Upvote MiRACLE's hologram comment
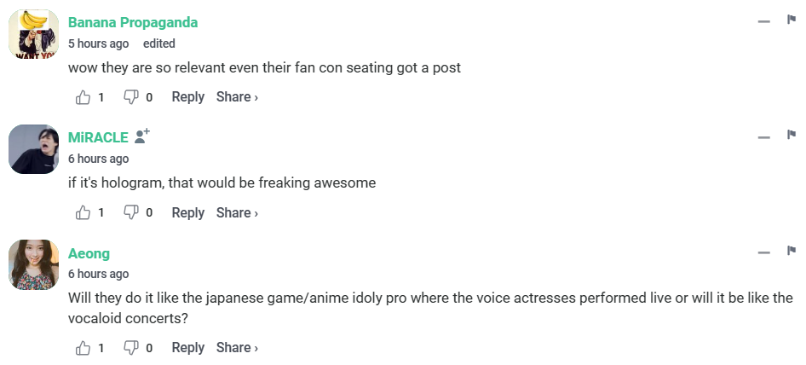Screen dimensions: 806x365 click(x=83, y=213)
